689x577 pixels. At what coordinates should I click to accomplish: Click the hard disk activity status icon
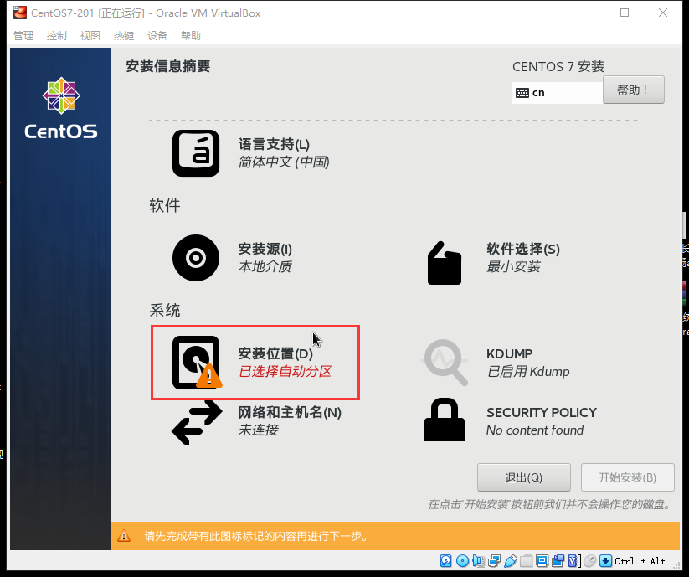445,561
